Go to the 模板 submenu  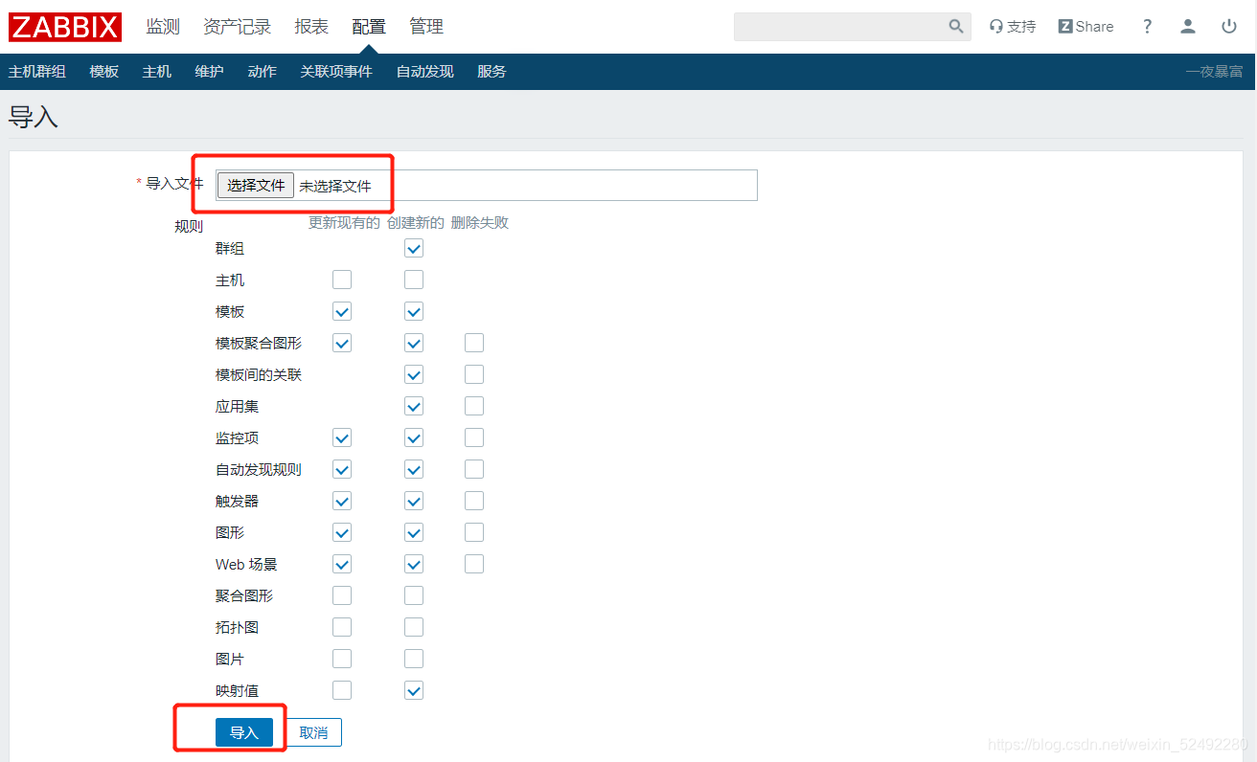pos(104,72)
